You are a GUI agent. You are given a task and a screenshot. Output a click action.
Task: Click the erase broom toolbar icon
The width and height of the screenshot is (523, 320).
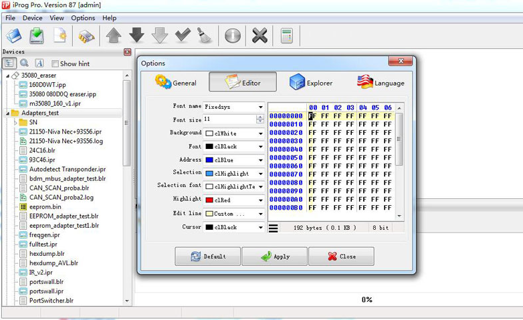pyautogui.click(x=204, y=35)
